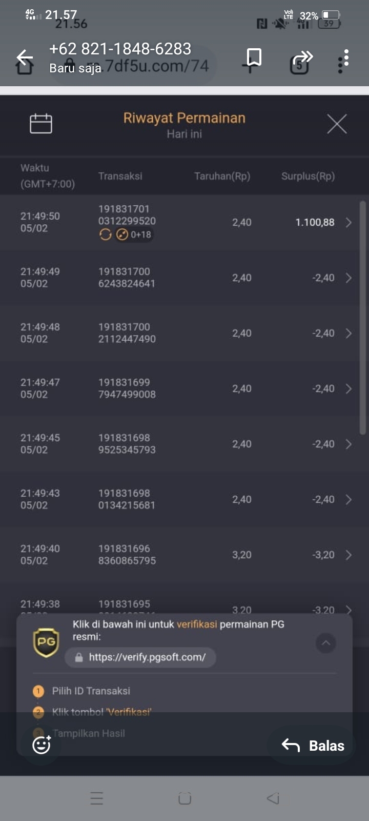
Task: Expand details for the 1.100,88 surplus row
Action: (x=348, y=222)
